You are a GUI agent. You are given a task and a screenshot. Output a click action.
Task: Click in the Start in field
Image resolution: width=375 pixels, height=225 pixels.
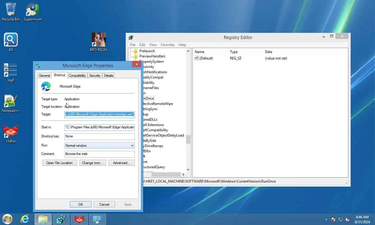[x=100, y=127]
